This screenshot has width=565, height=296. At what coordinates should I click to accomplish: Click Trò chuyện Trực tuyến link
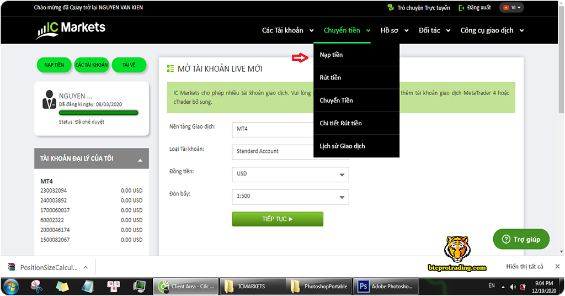[x=423, y=8]
